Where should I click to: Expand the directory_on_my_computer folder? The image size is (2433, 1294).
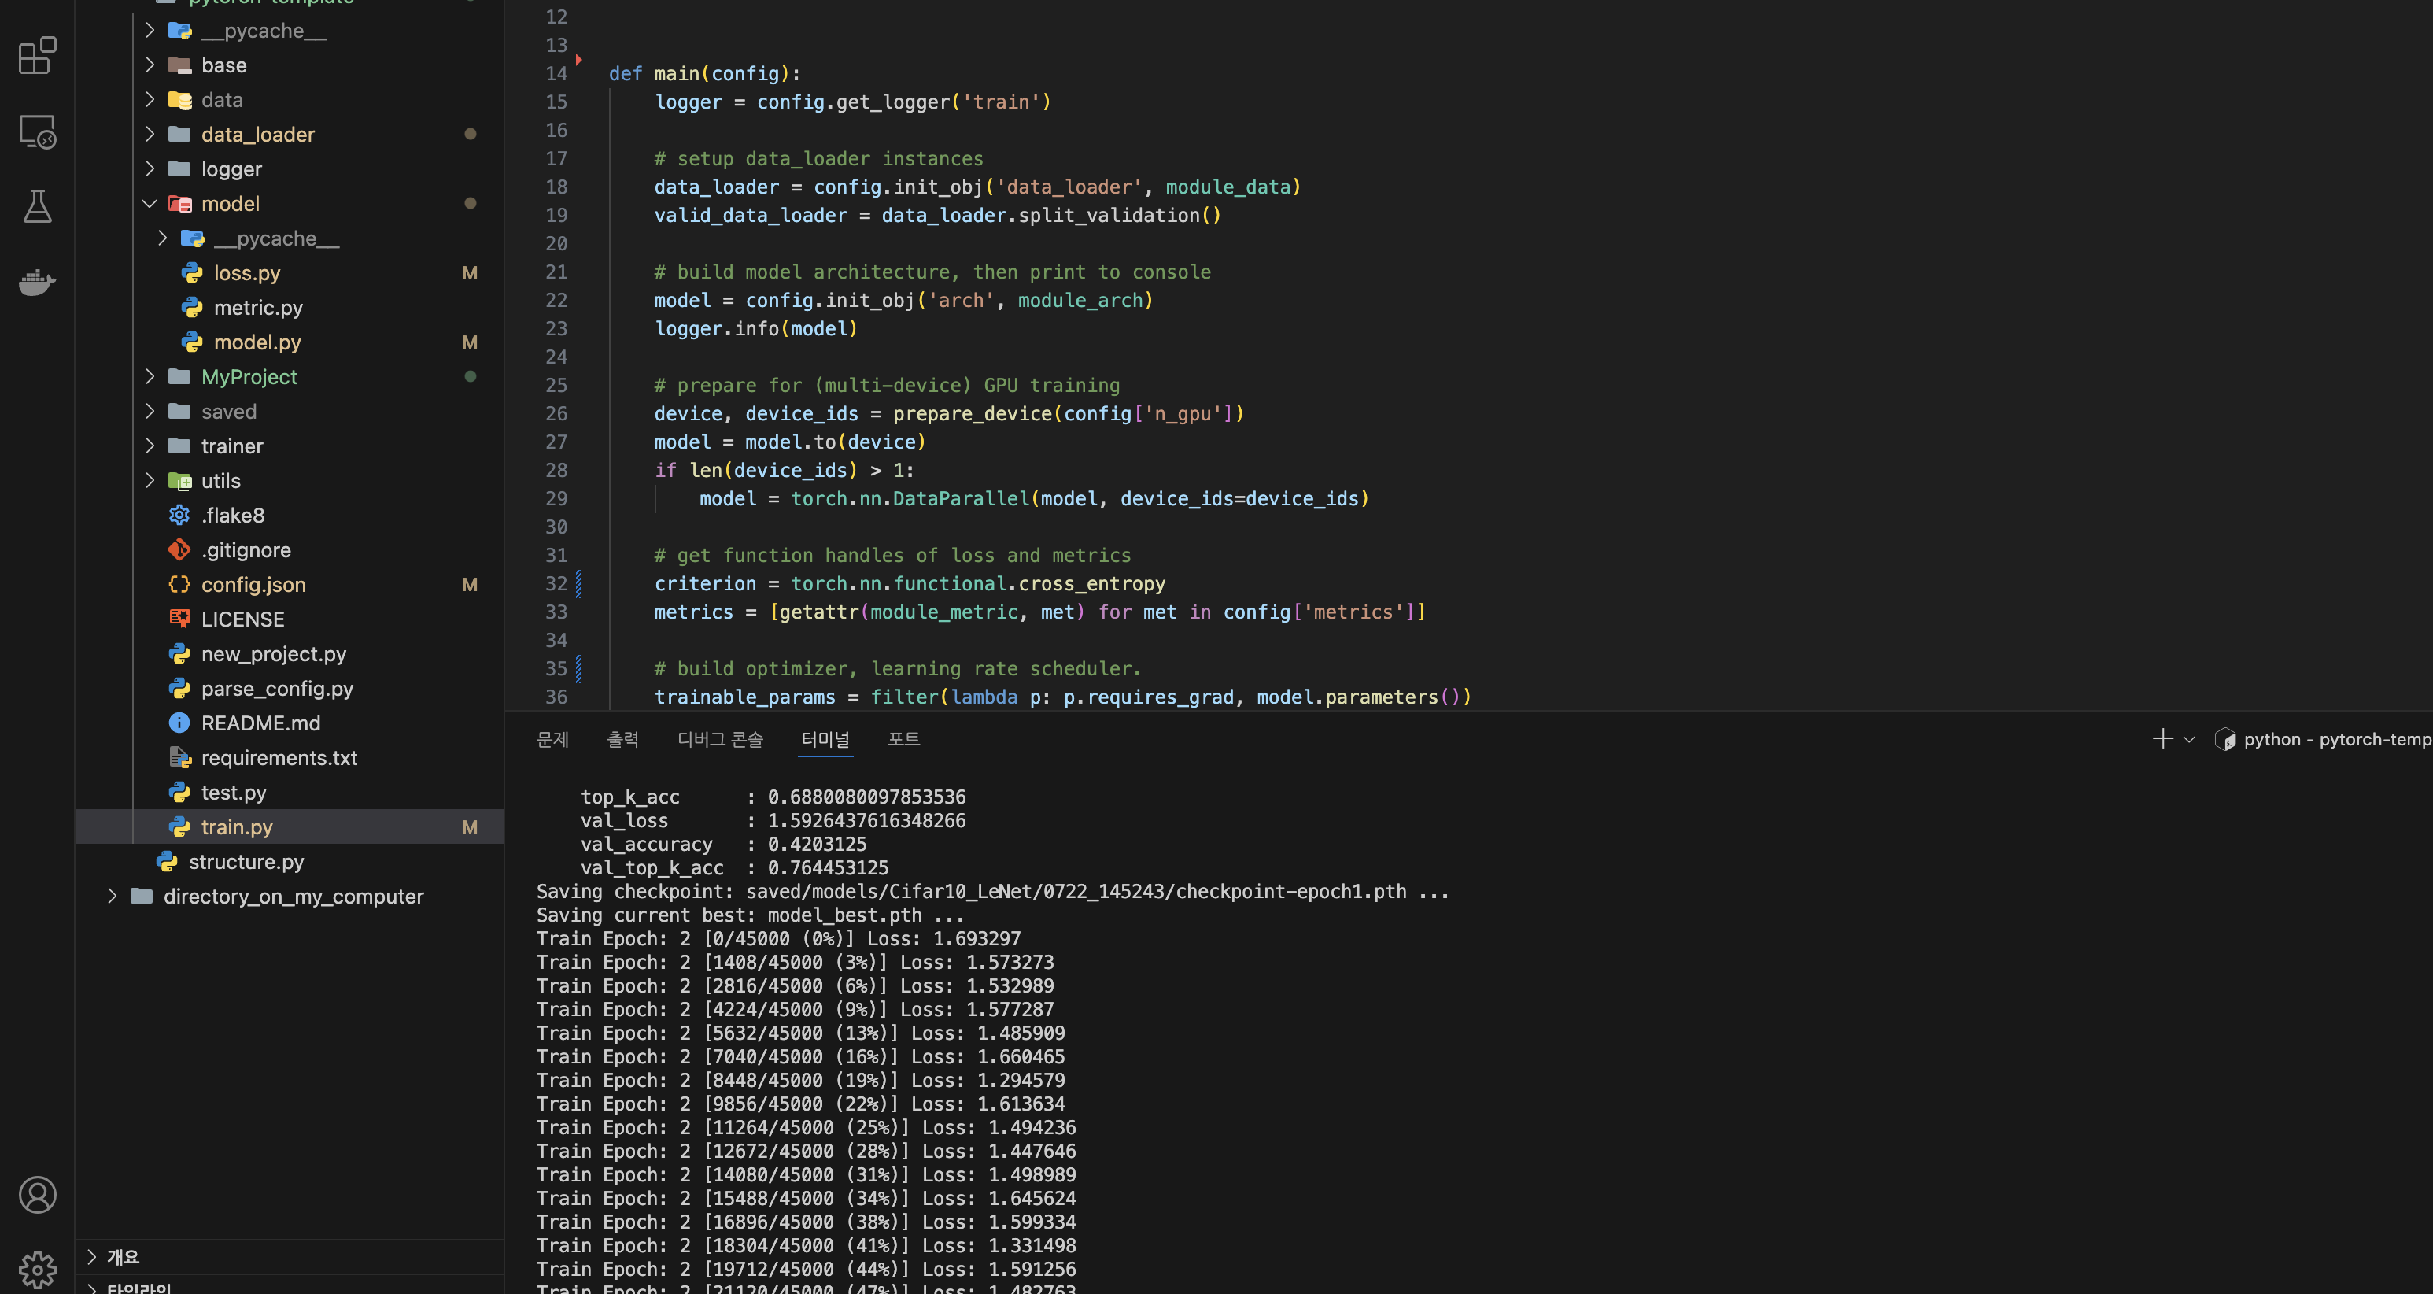point(293,896)
